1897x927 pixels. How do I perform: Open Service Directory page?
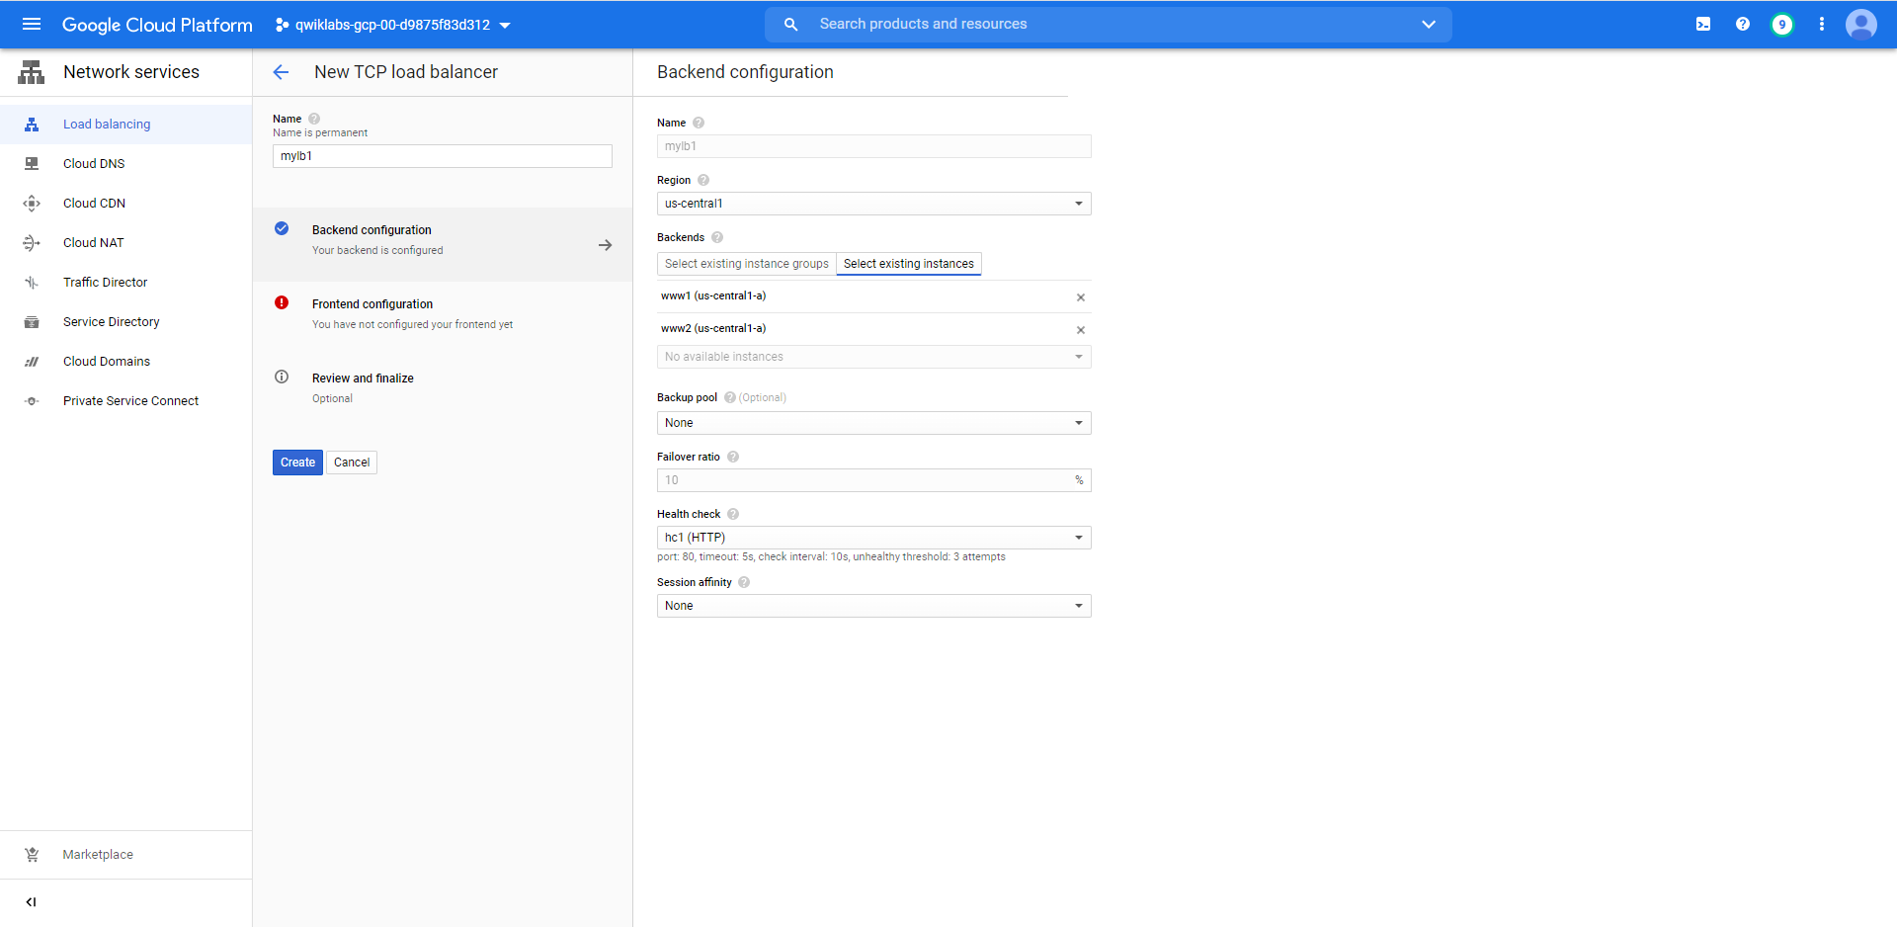pyautogui.click(x=112, y=322)
